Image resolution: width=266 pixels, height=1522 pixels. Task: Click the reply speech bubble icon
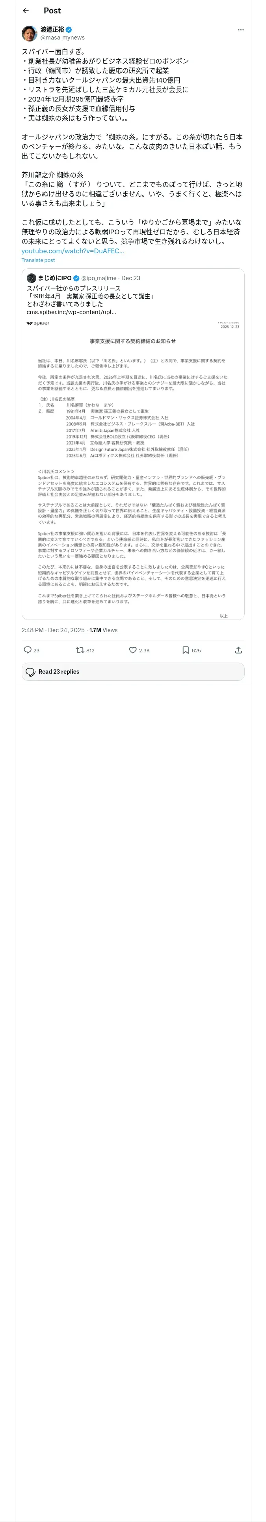click(x=27, y=650)
